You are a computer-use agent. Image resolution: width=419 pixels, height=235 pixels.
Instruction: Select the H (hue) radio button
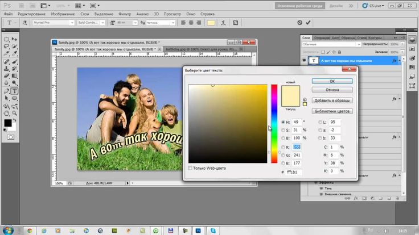pyautogui.click(x=283, y=122)
